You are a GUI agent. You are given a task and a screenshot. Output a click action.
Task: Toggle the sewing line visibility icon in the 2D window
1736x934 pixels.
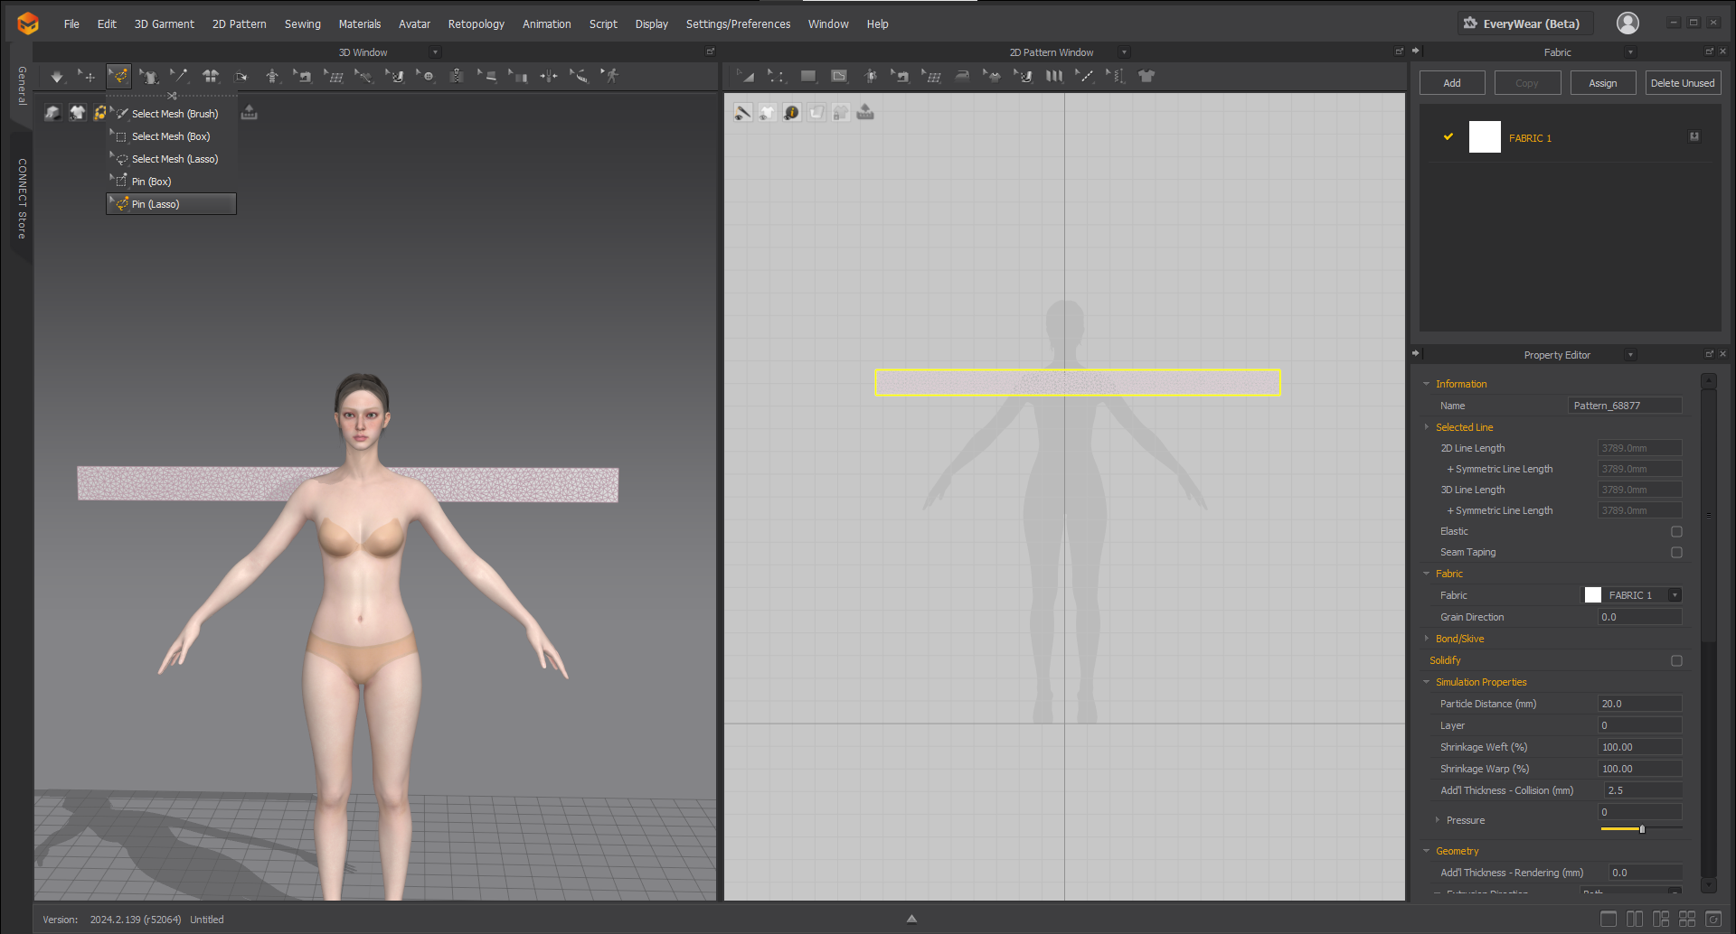tap(742, 113)
